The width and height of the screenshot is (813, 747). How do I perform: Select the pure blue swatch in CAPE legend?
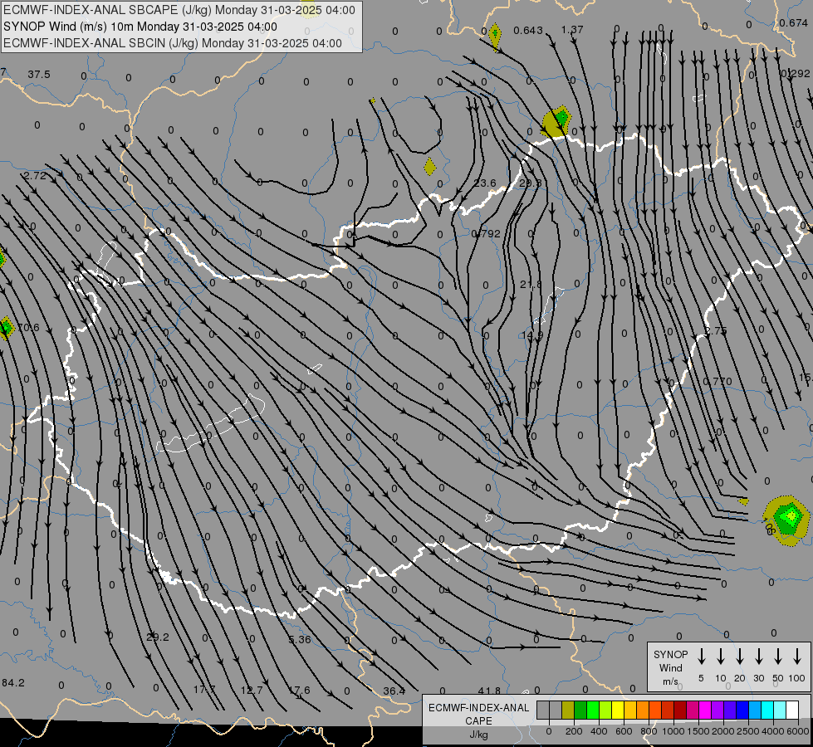pyautogui.click(x=742, y=710)
